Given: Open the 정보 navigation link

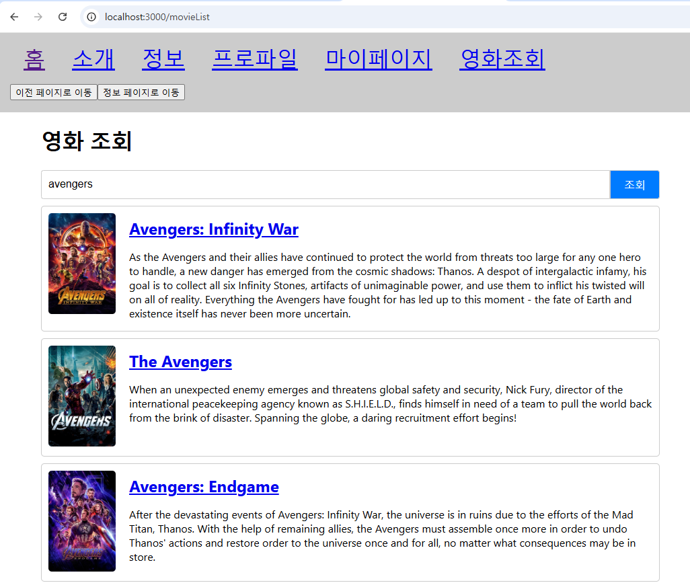Looking at the screenshot, I should (163, 59).
